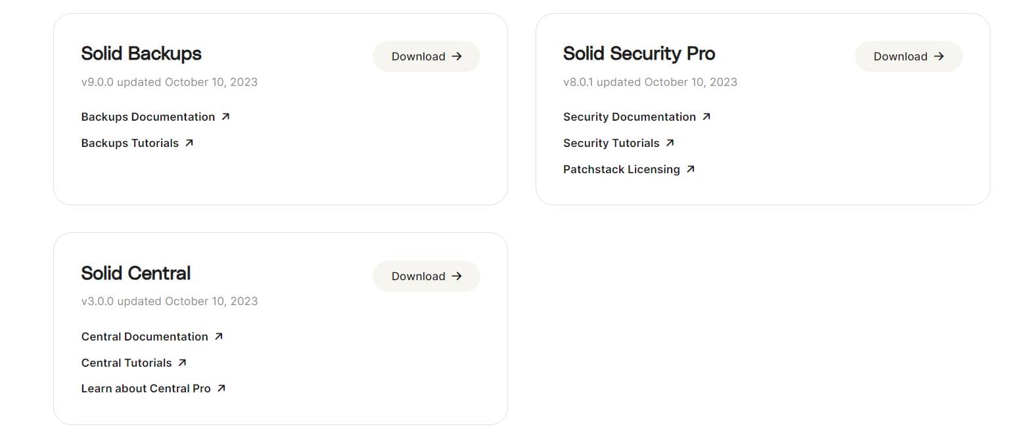
Task: Click the arrow icon on Solid Security Pro Download button
Action: 938,56
